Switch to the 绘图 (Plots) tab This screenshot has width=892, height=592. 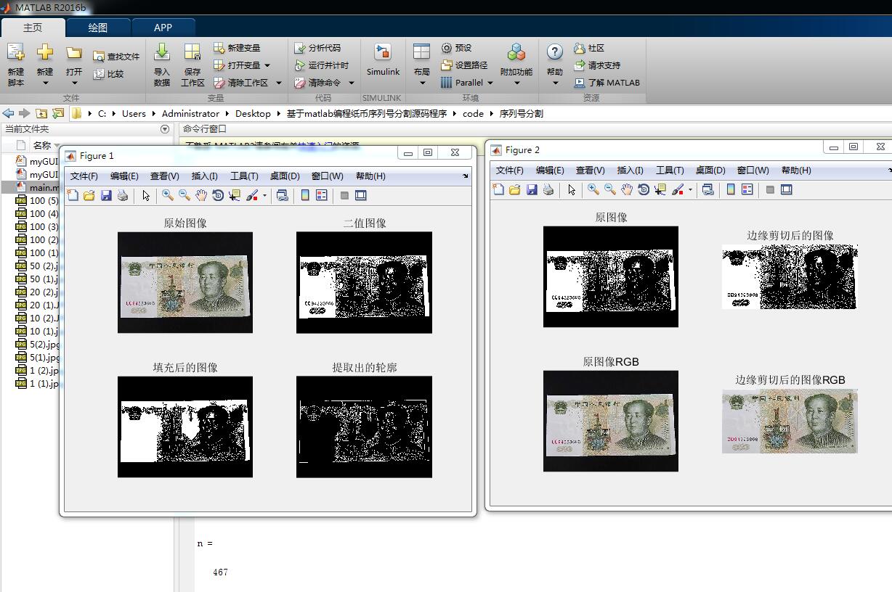(x=98, y=28)
